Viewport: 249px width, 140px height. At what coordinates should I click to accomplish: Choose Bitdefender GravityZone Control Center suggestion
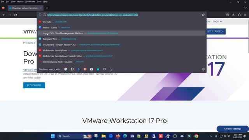122,56
